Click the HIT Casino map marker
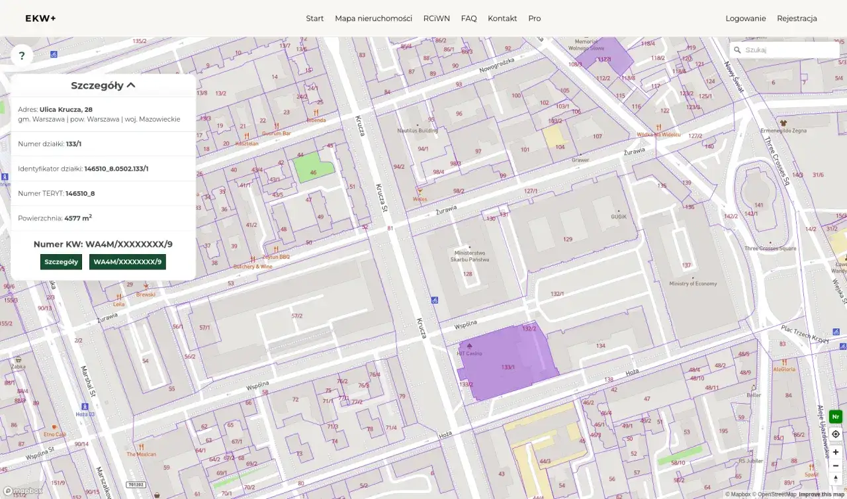 (470, 346)
